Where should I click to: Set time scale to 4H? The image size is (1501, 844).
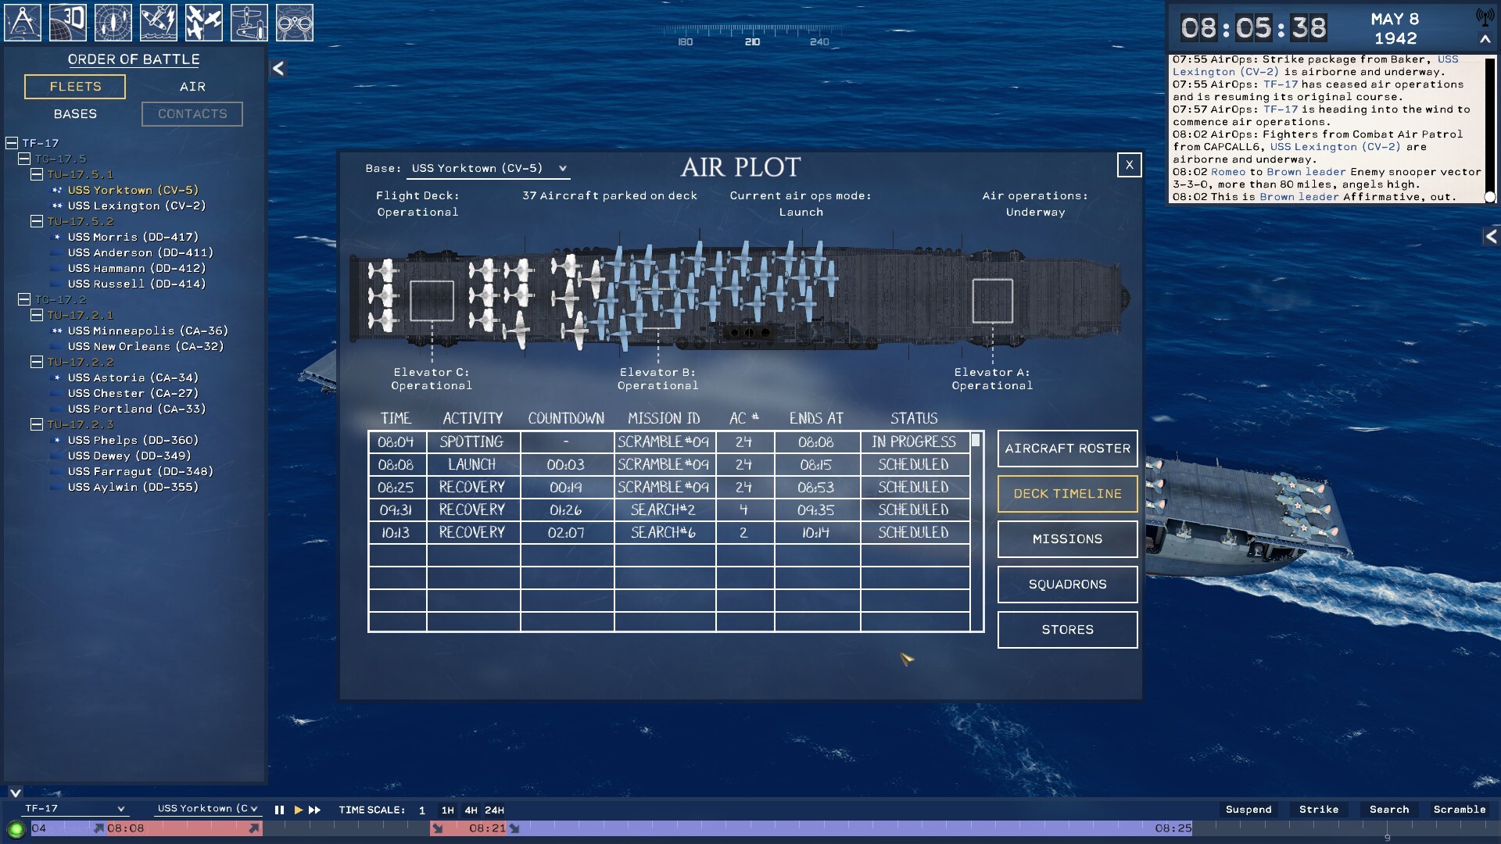[471, 810]
